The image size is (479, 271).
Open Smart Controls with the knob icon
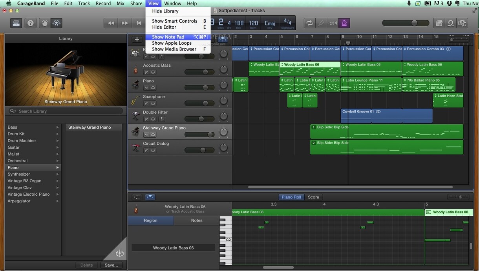45,23
